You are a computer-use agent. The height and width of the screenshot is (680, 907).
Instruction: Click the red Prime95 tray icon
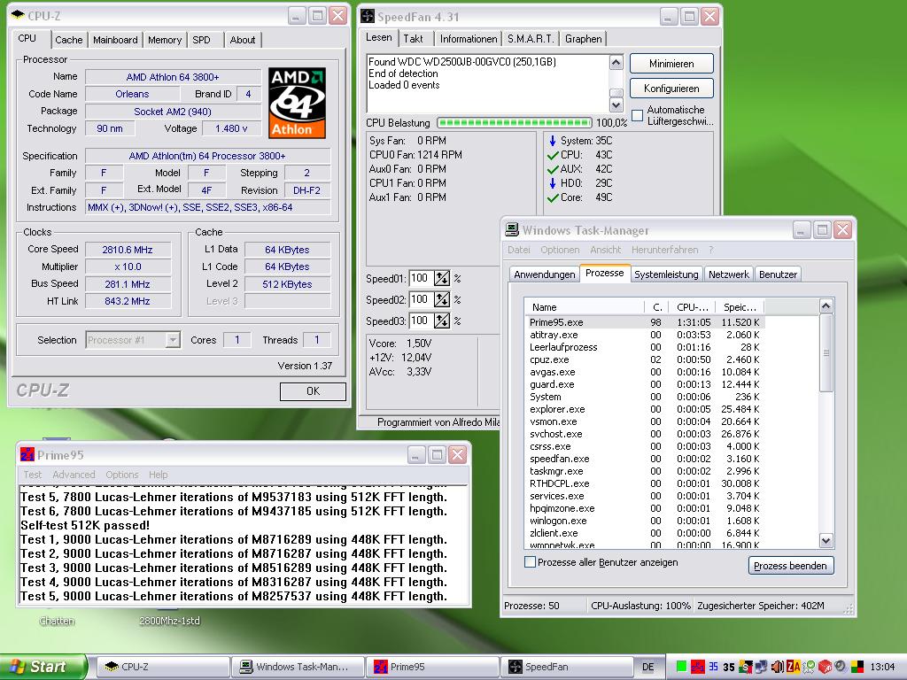pyautogui.click(x=698, y=667)
